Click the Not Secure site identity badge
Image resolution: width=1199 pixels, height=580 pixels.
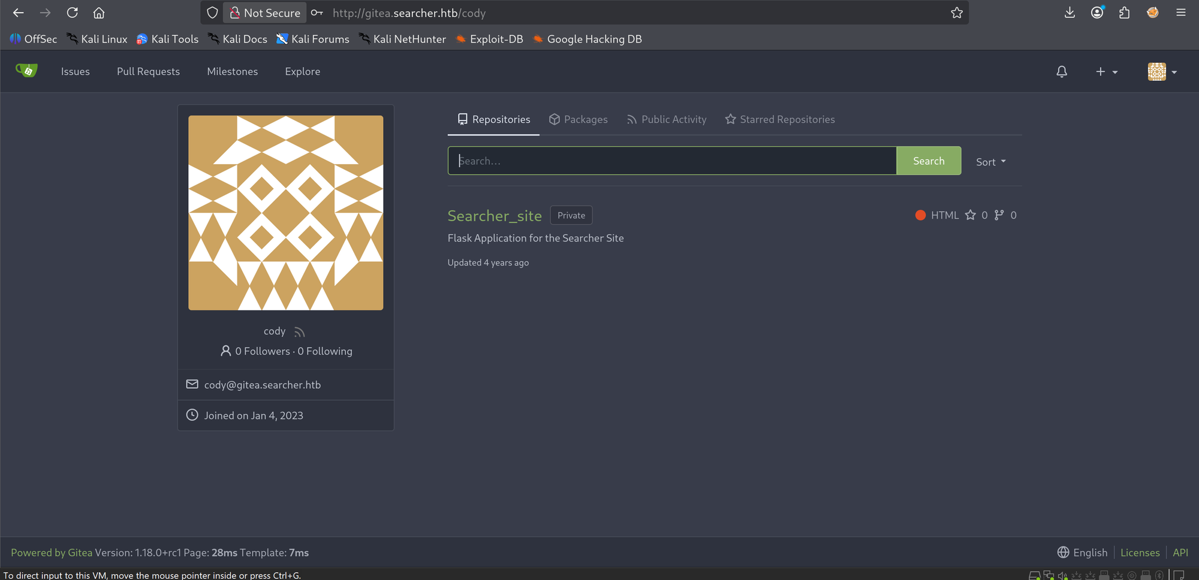click(266, 13)
